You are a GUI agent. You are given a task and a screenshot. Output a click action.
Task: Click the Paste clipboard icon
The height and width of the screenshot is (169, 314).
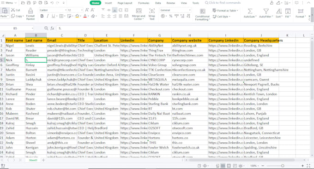coord(5,11)
